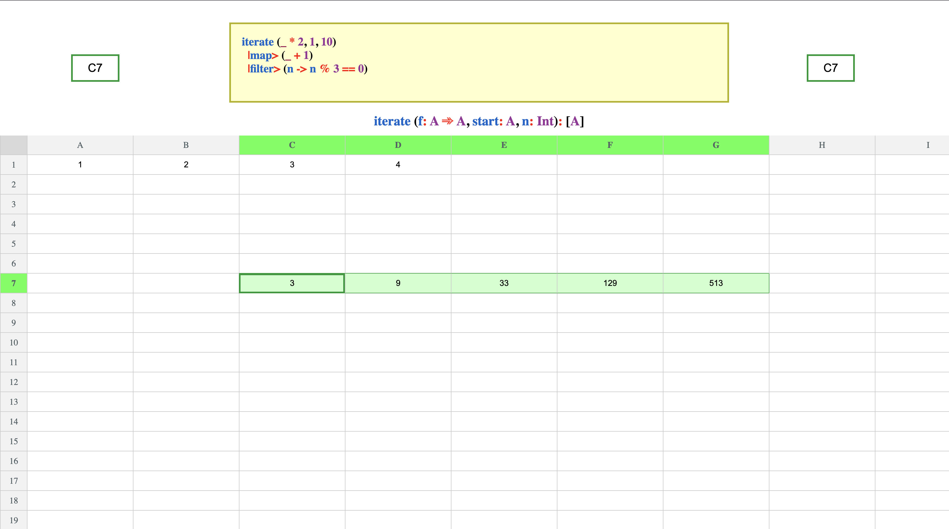The image size is (949, 529).
Task: Click the left C7 cell reference box
Action: click(x=95, y=68)
